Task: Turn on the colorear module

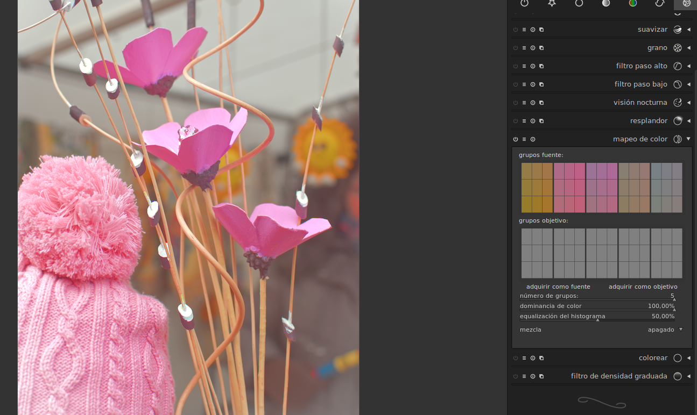Action: [516, 358]
